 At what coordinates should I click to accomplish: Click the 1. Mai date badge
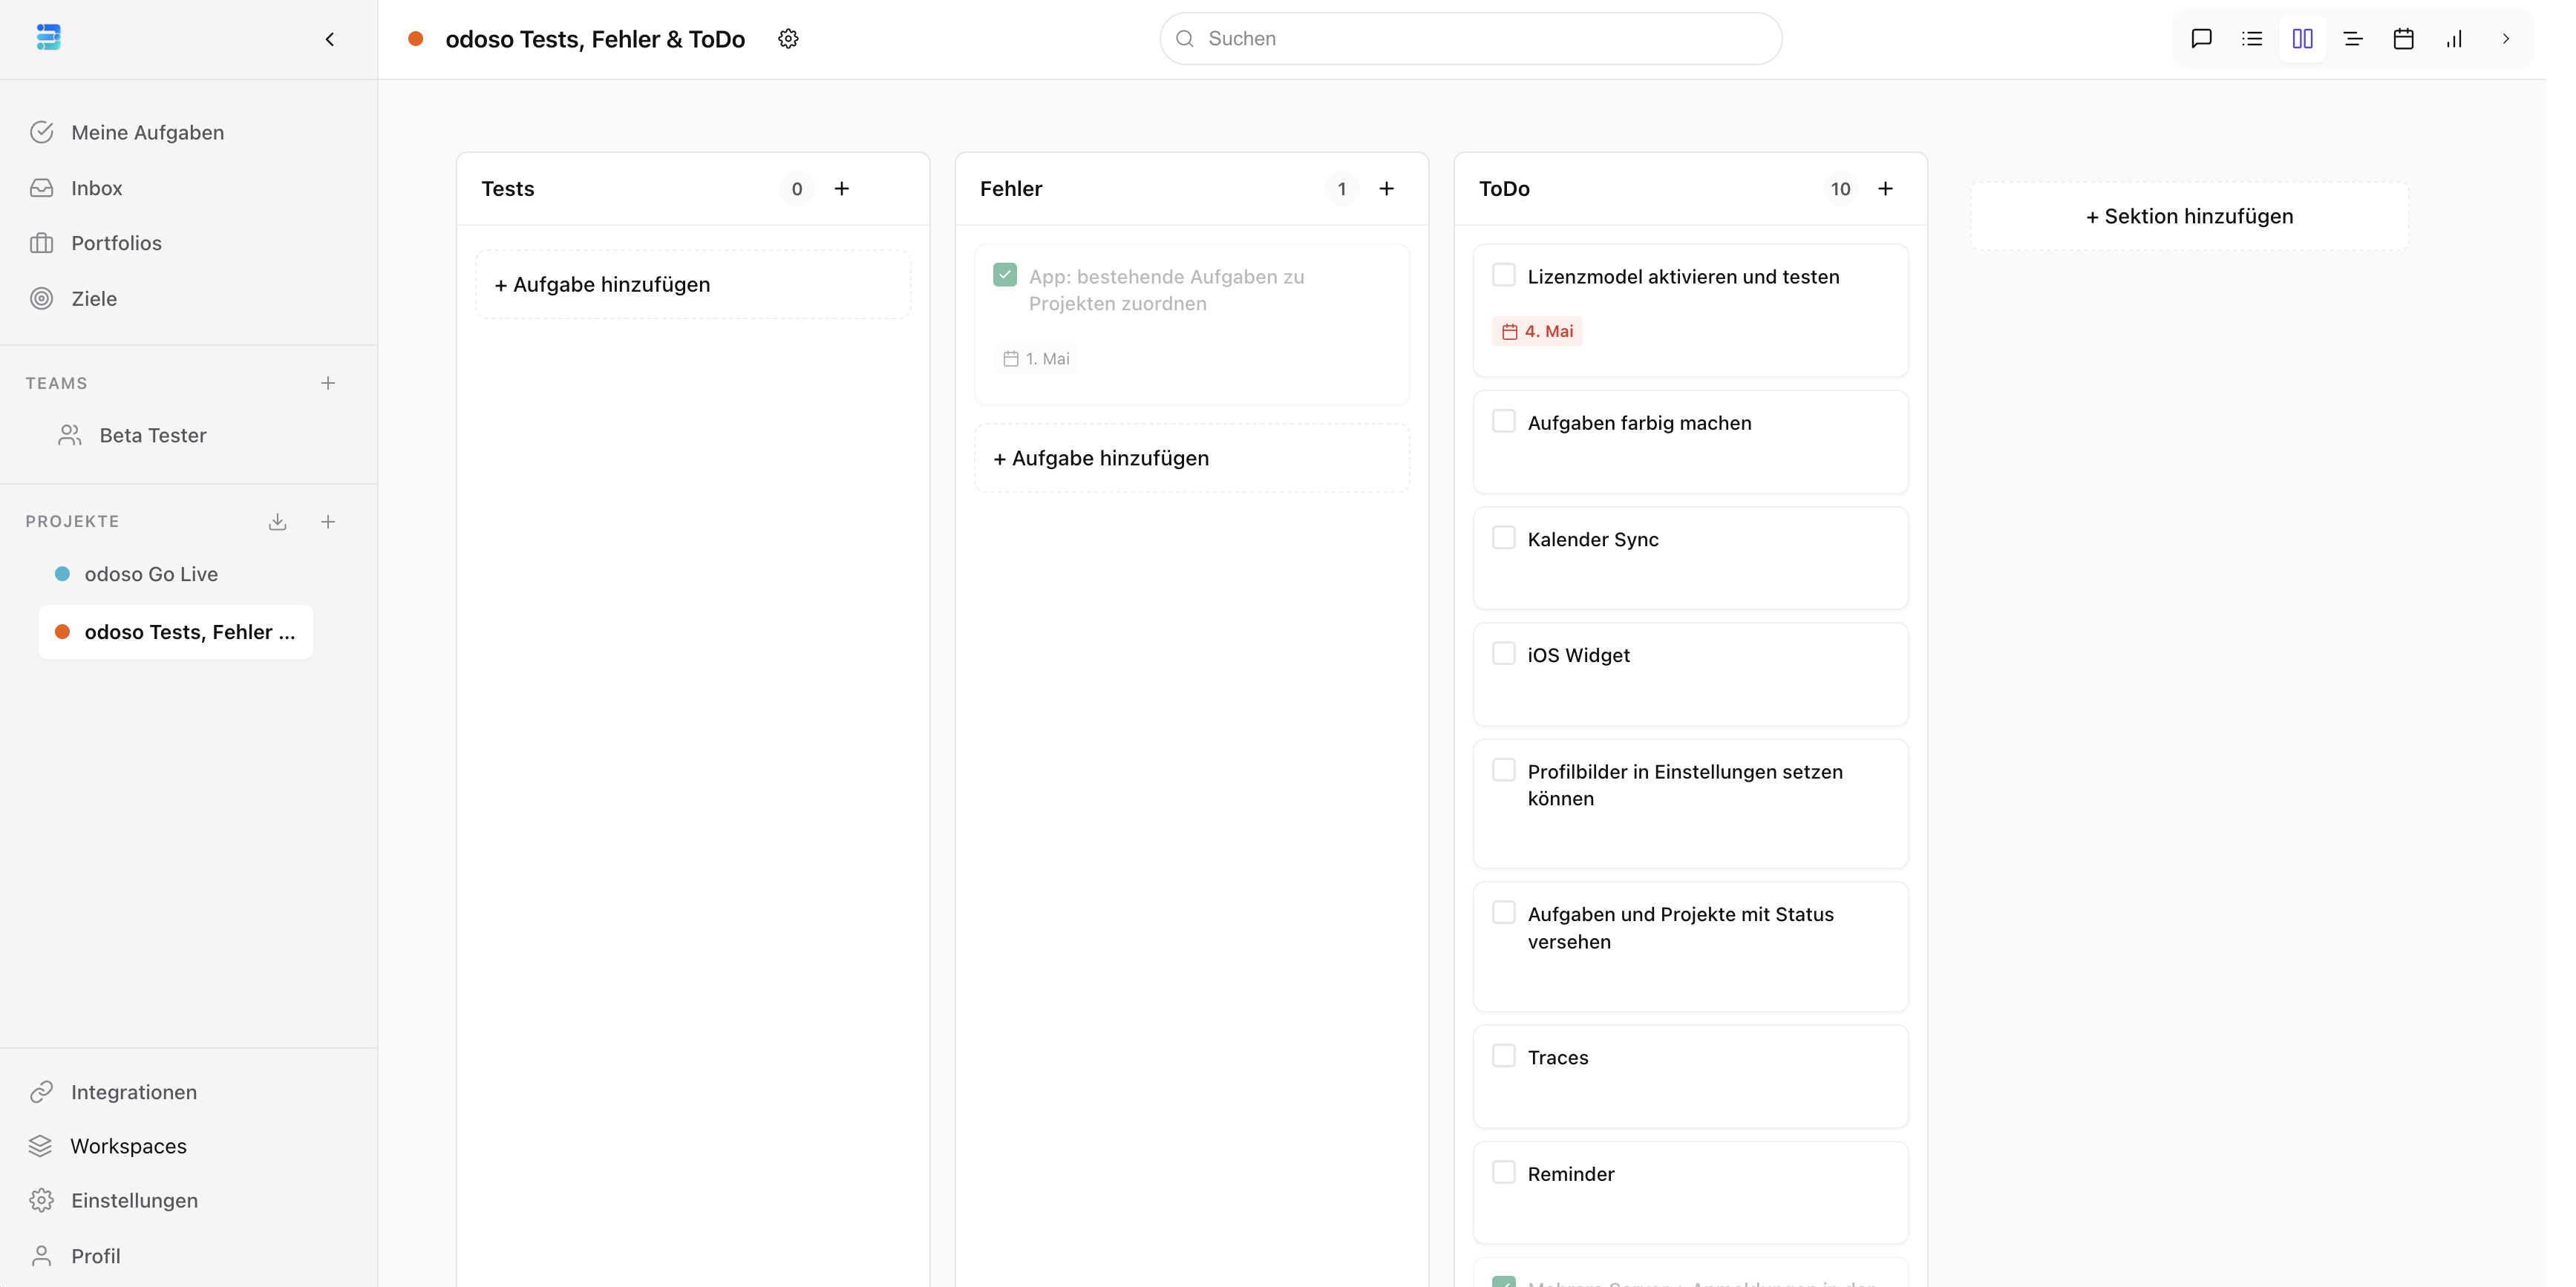tap(1036, 358)
